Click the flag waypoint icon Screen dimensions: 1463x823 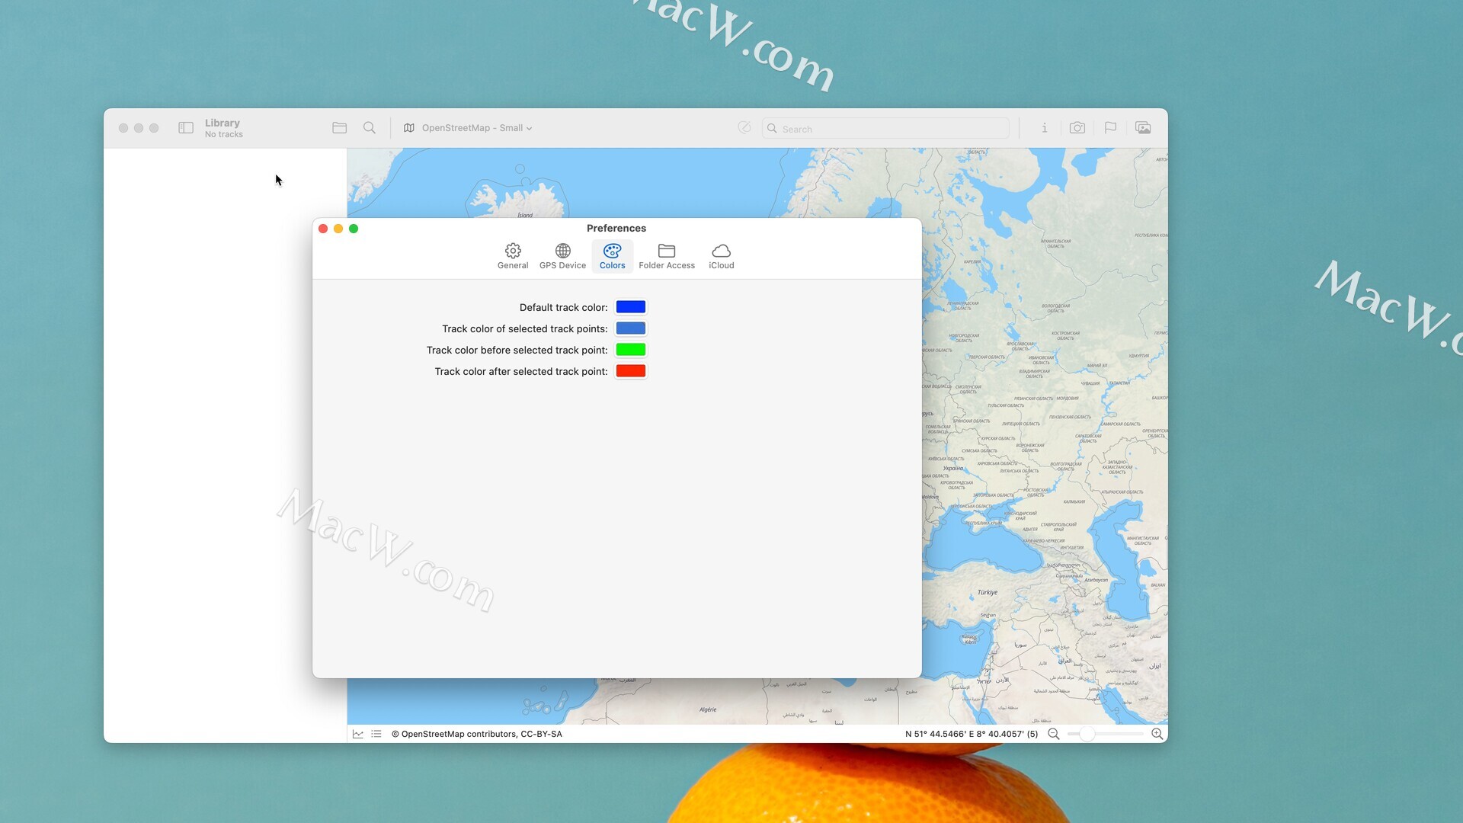tap(1110, 128)
